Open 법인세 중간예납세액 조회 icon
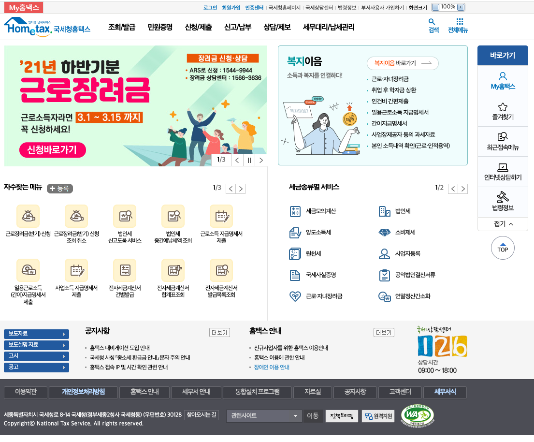This screenshot has width=534, height=442. (x=173, y=216)
